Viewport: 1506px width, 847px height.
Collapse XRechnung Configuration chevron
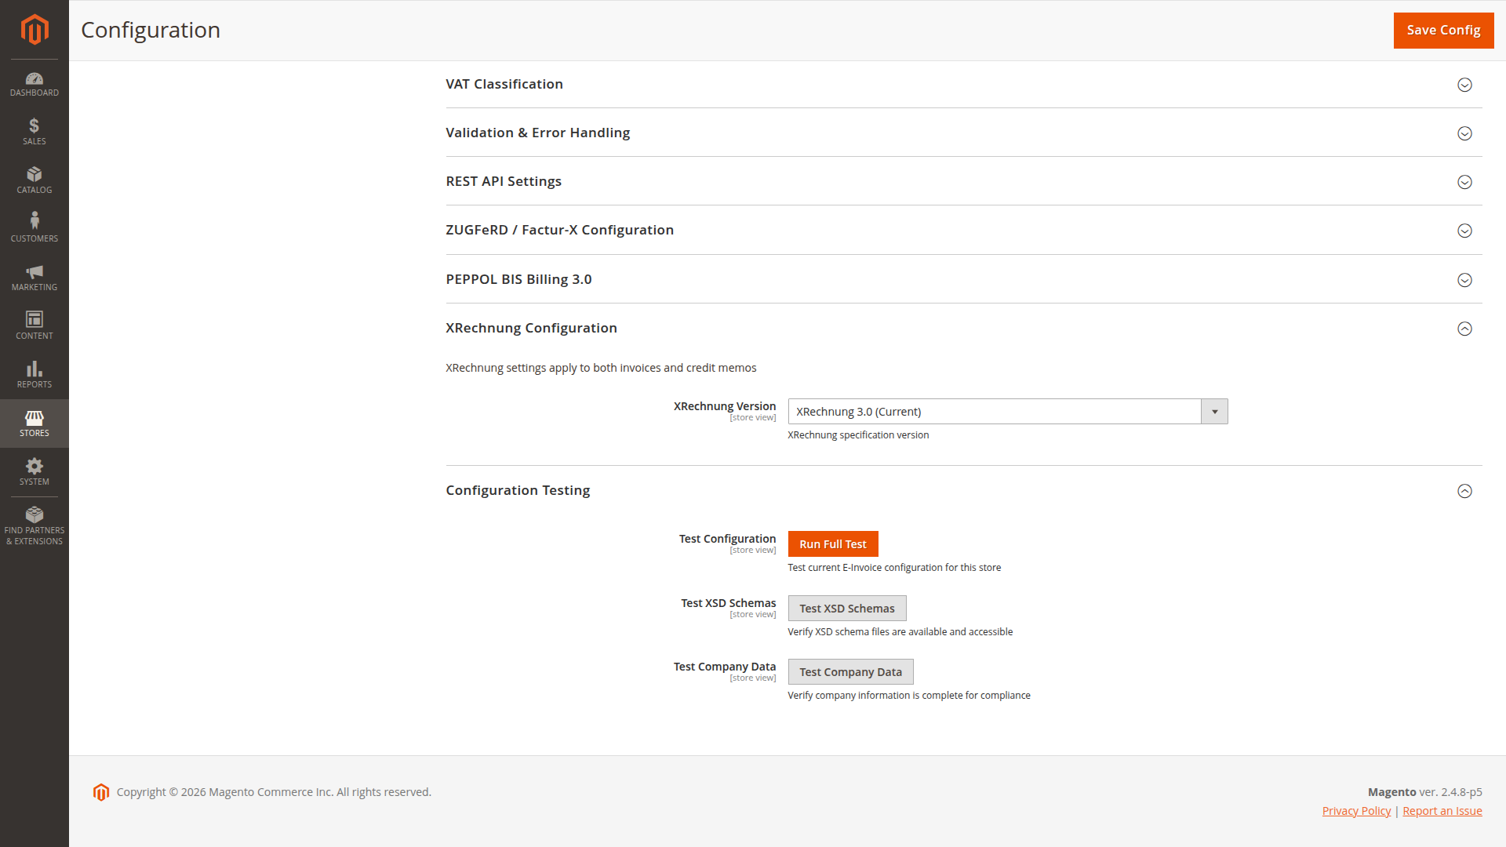coord(1464,329)
